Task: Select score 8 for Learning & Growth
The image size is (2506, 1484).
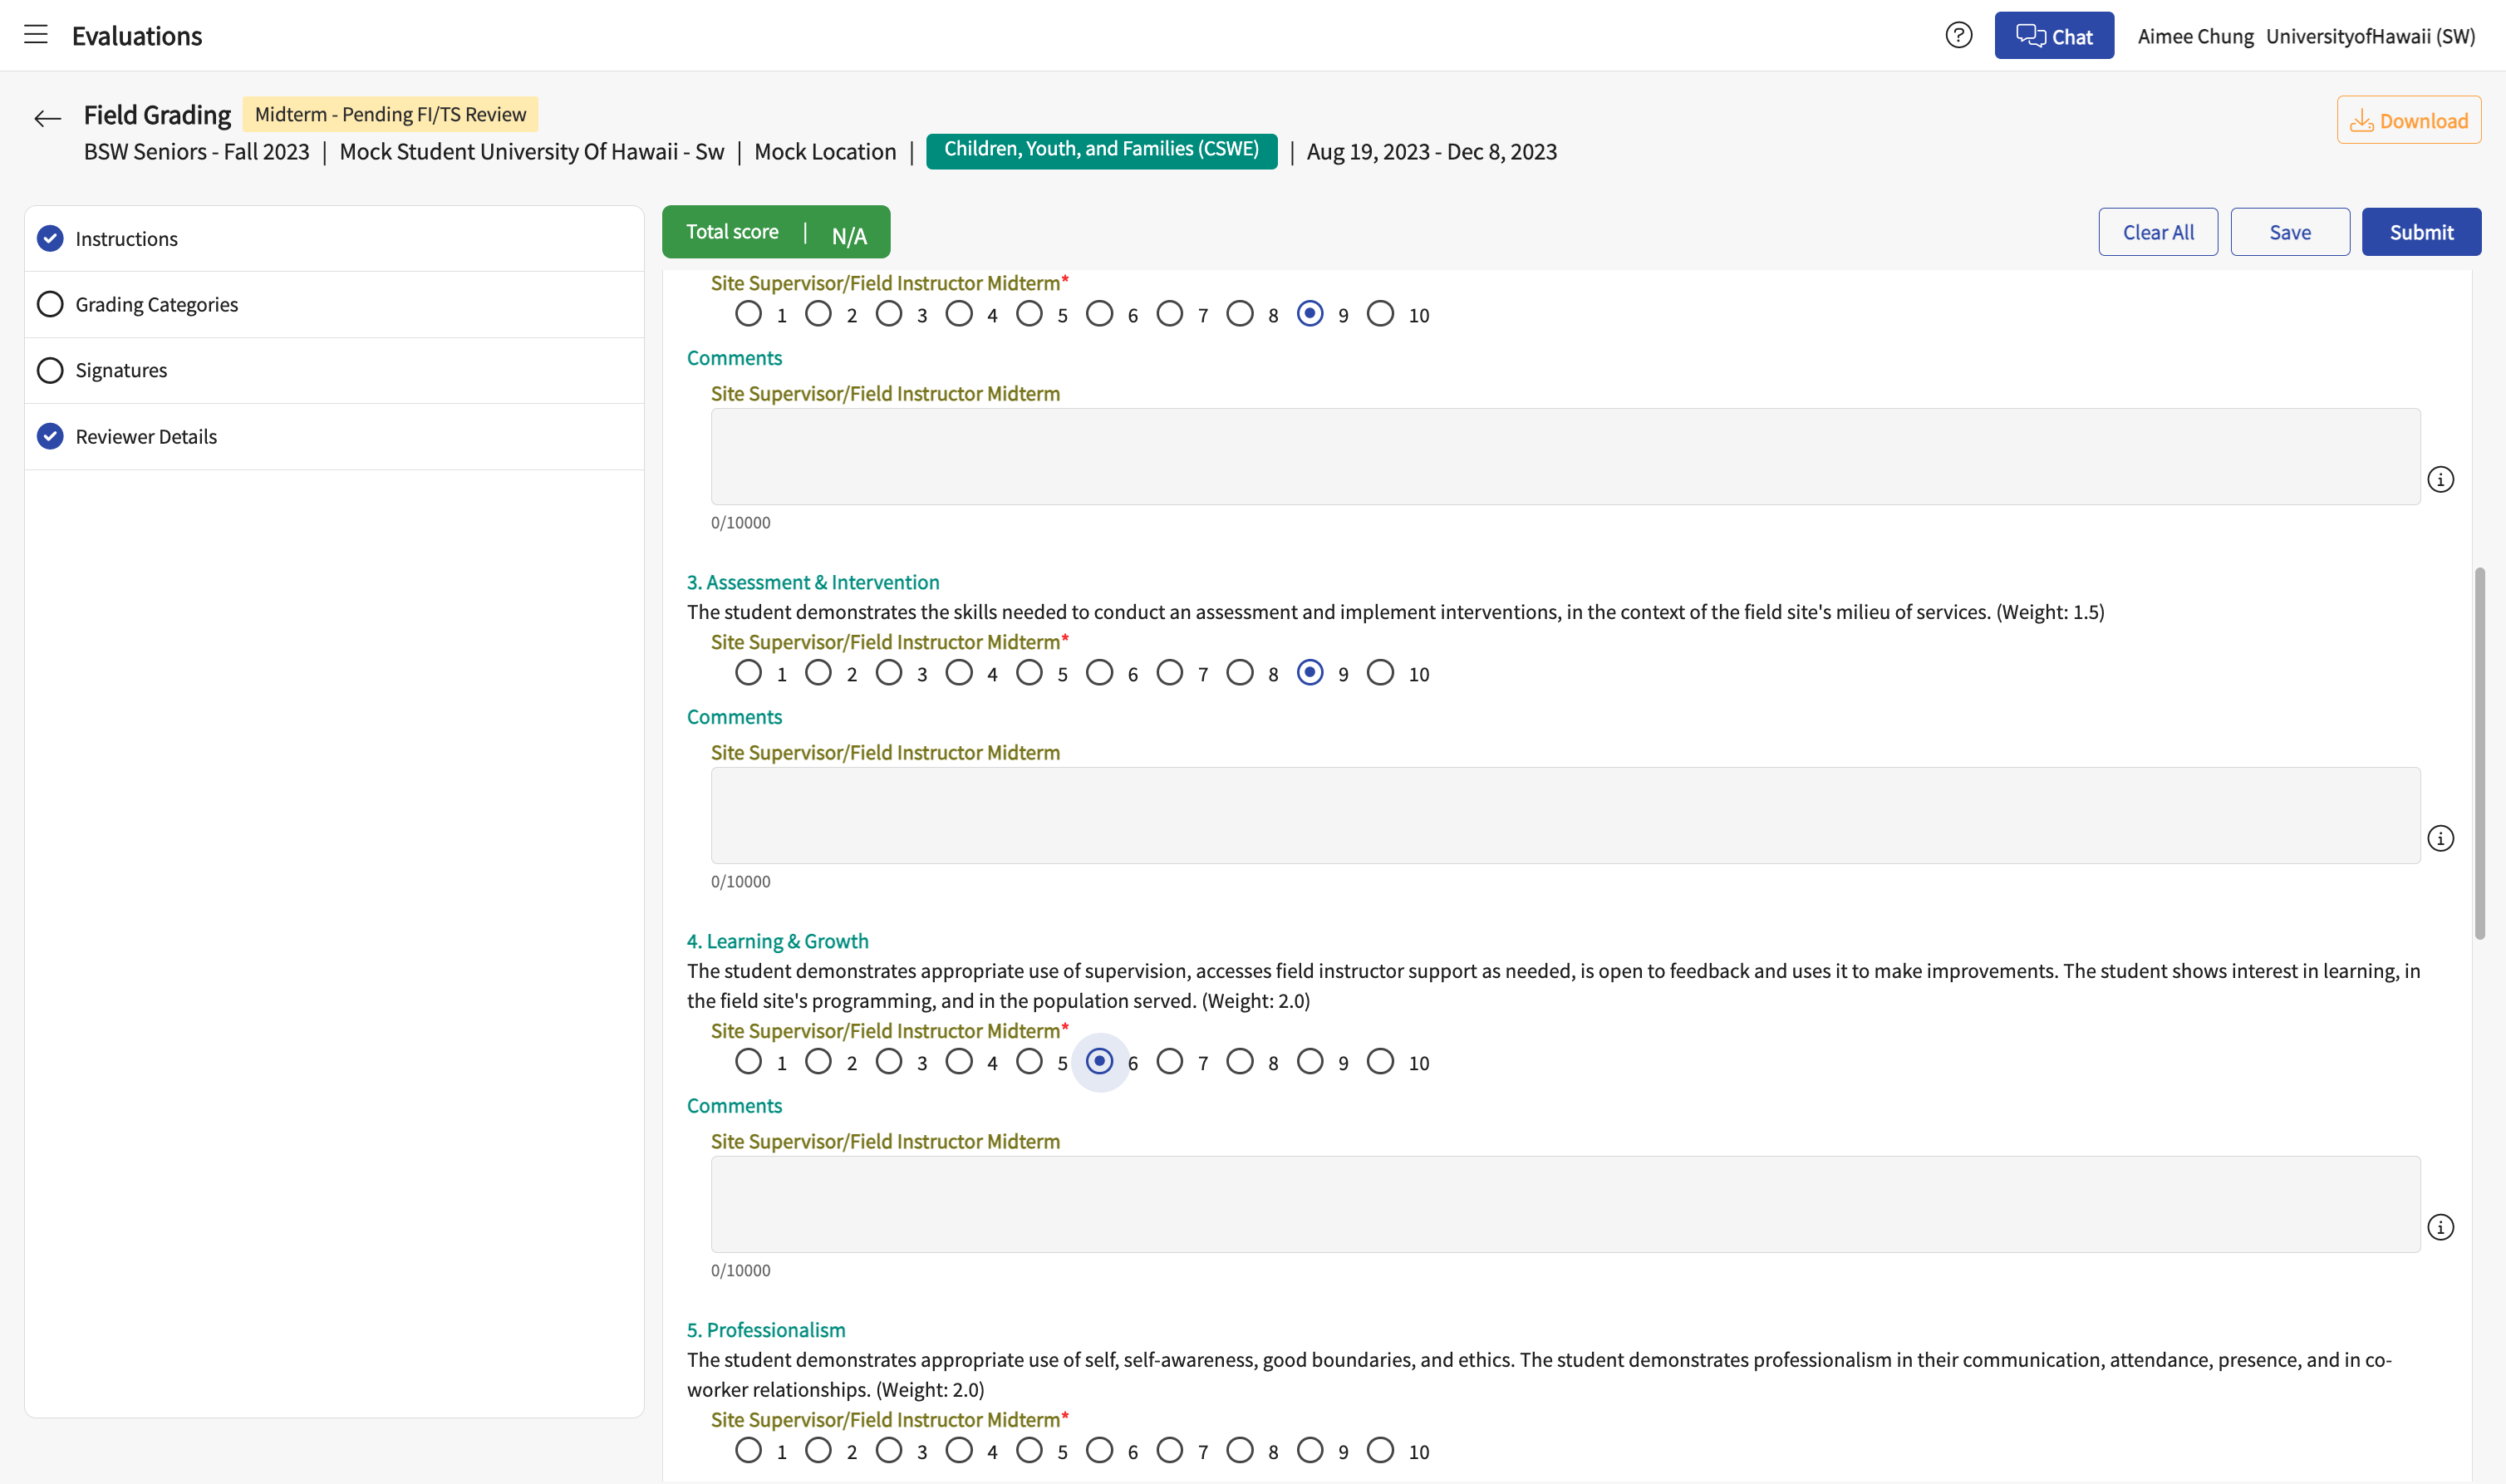Action: [1240, 1062]
